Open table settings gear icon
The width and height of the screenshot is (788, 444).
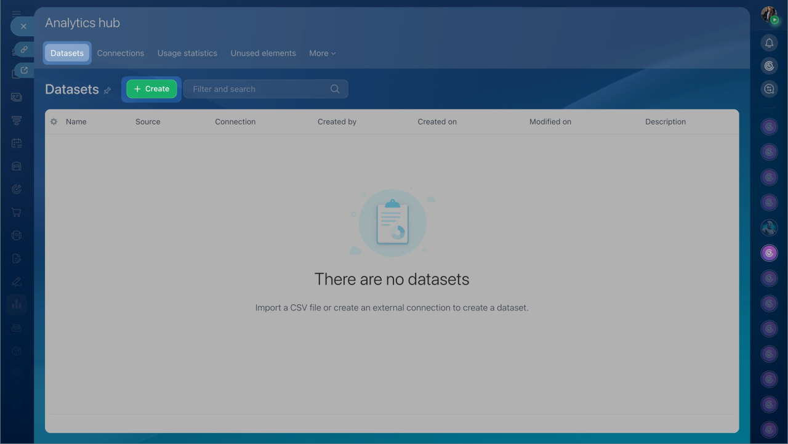[54, 122]
